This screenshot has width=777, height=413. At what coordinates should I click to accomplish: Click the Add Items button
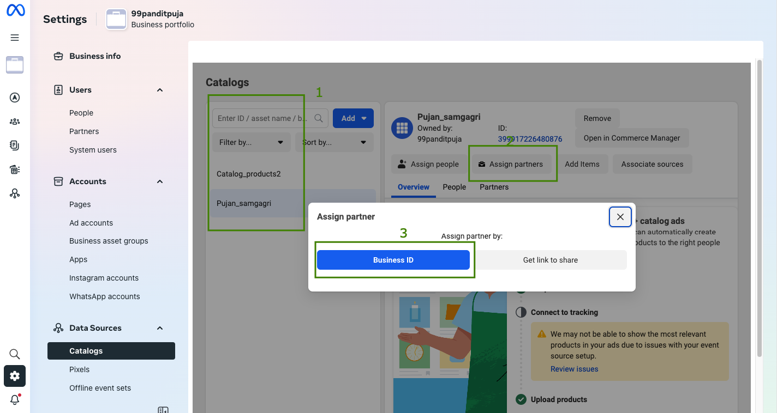pyautogui.click(x=582, y=164)
